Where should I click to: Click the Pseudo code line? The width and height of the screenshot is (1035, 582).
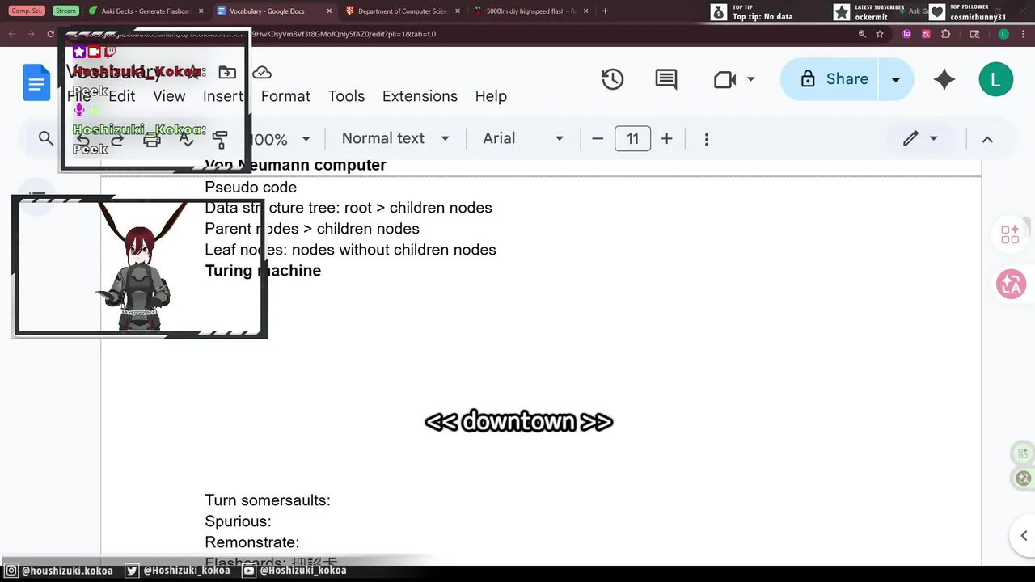coord(251,187)
